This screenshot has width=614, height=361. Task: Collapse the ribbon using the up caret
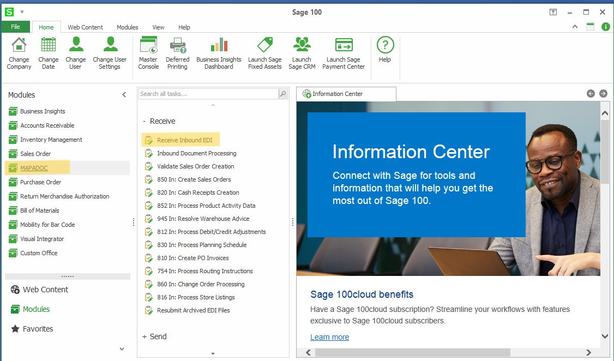[575, 27]
